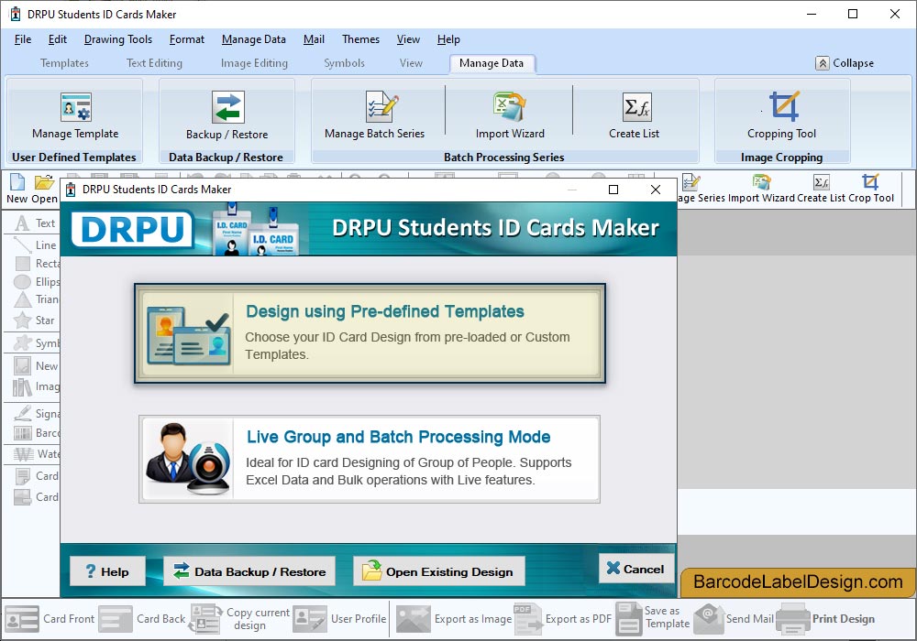Click Send Mail in bottom toolbar
Image resolution: width=917 pixels, height=641 pixels.
coord(734,619)
